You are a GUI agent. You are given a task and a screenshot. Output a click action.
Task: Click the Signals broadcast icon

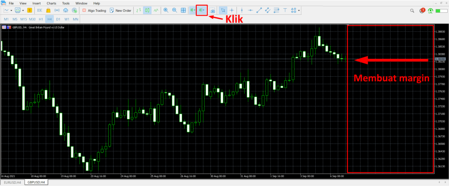tap(57, 11)
